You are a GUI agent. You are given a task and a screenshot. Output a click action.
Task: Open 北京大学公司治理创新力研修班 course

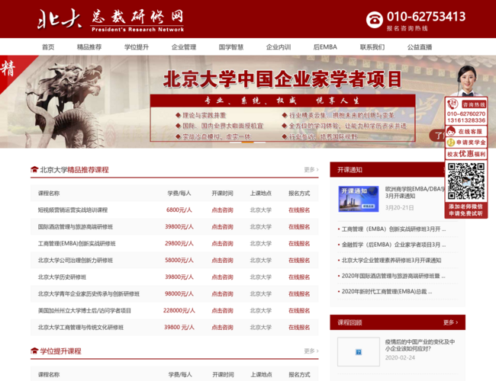coord(76,261)
